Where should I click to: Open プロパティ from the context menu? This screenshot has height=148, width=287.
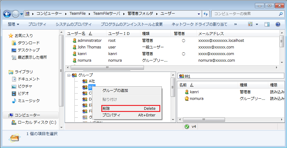pos(111,115)
